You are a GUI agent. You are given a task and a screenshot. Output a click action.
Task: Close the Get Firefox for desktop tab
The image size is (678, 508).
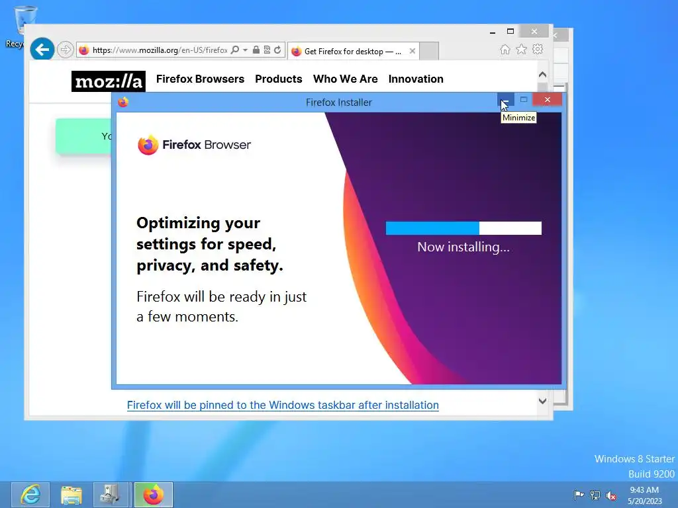(x=412, y=51)
